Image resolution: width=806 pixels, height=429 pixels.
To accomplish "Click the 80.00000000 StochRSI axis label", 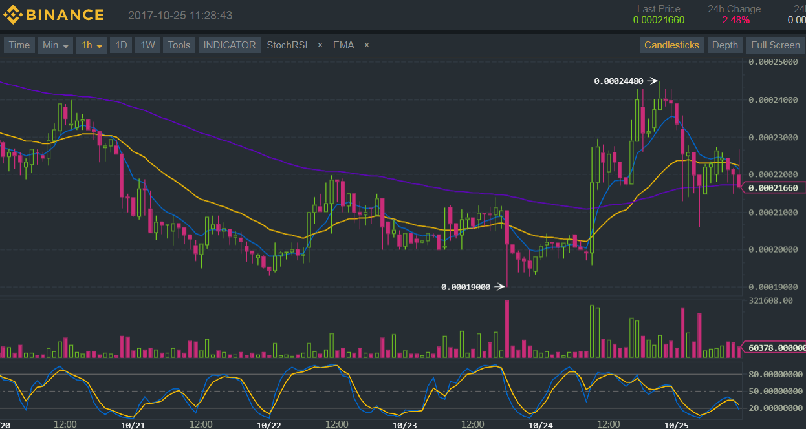I will coord(776,374).
